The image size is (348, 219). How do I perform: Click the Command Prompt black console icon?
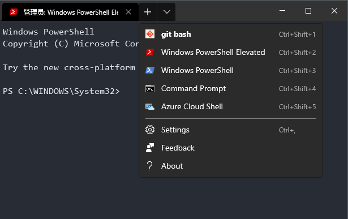pos(150,88)
